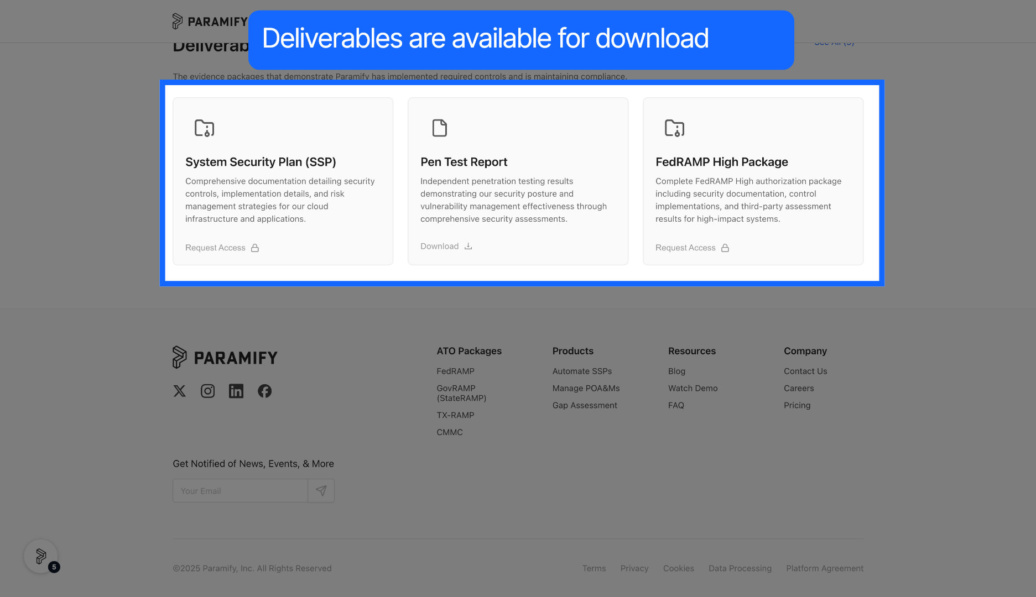1036x597 pixels.
Task: Request access to System Security Plan (SSP)
Action: pyautogui.click(x=222, y=248)
